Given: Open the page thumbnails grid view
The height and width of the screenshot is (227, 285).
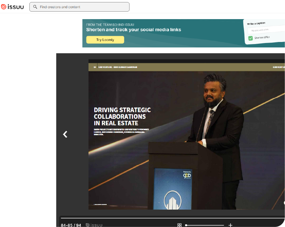Looking at the screenshot, I should coord(179,225).
